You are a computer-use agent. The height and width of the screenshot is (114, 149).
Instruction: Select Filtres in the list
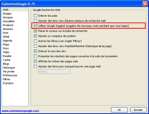15,79
